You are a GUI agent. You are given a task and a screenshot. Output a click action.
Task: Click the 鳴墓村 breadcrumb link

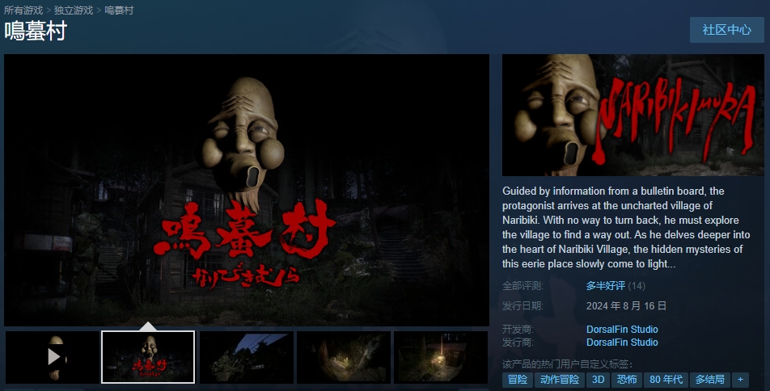pyautogui.click(x=119, y=11)
